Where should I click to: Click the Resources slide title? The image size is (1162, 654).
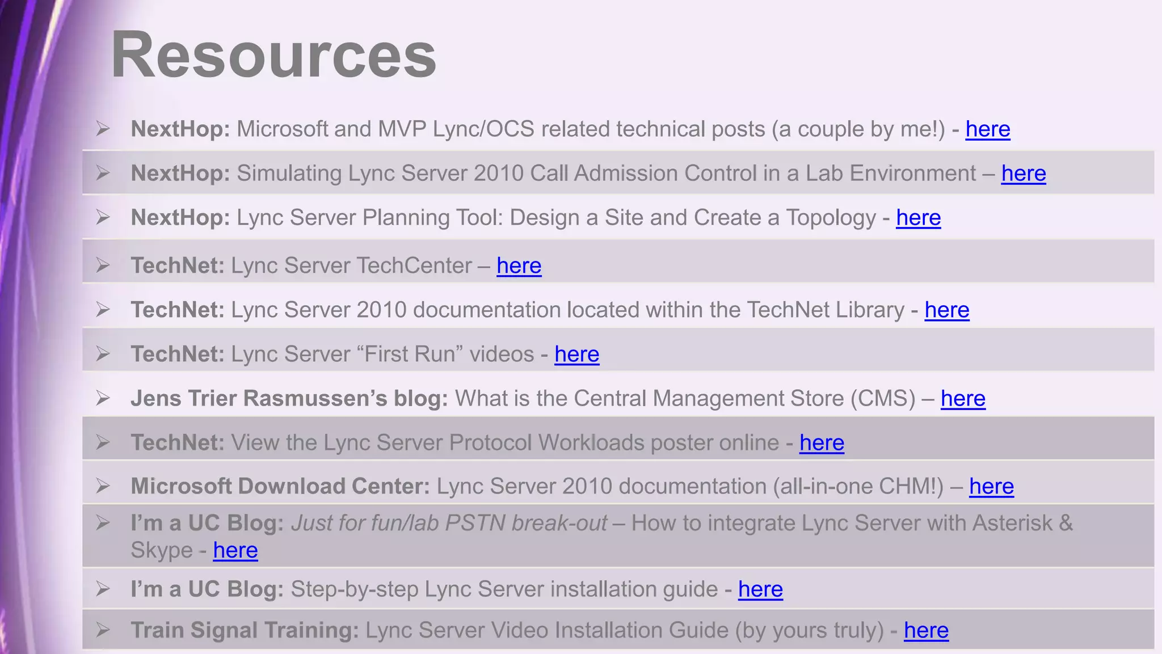pyautogui.click(x=273, y=54)
